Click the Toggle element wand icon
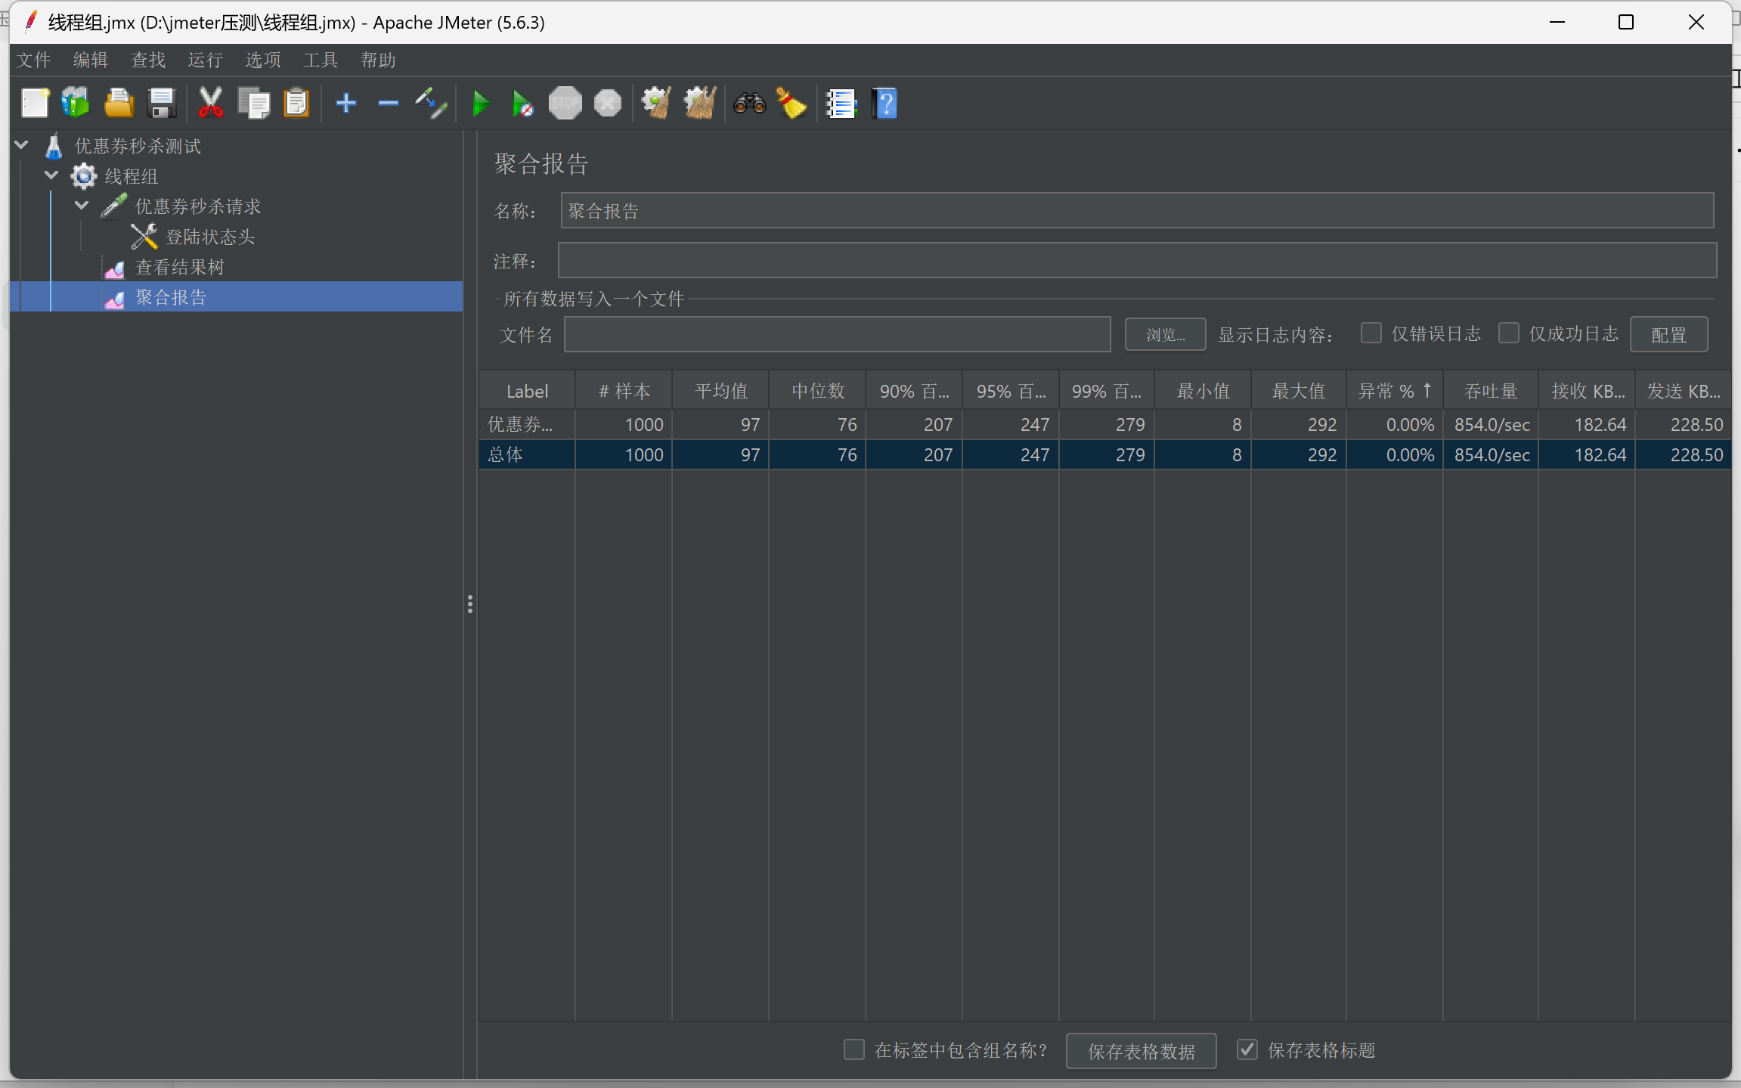1741x1088 pixels. [431, 104]
